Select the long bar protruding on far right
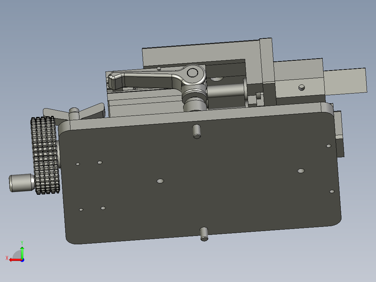This screenshot has height=282, width=376. point(345,82)
